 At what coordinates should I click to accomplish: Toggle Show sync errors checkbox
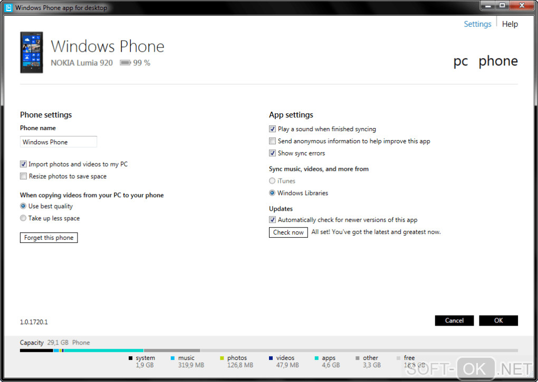[272, 153]
